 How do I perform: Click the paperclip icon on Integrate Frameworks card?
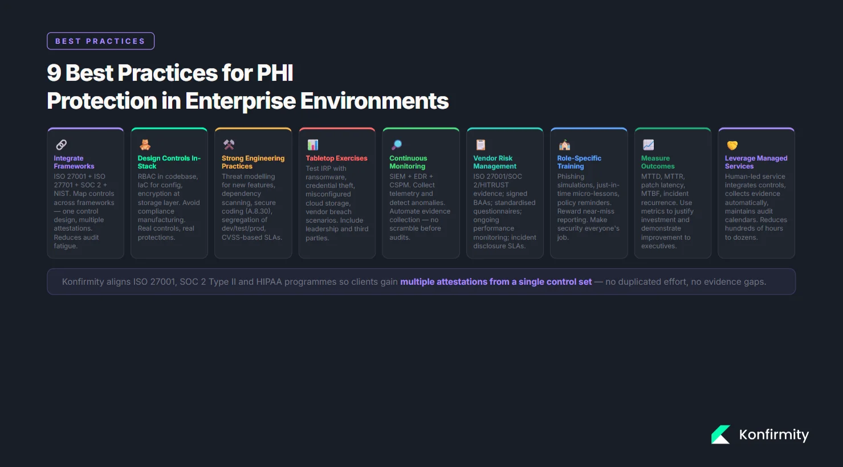[61, 145]
